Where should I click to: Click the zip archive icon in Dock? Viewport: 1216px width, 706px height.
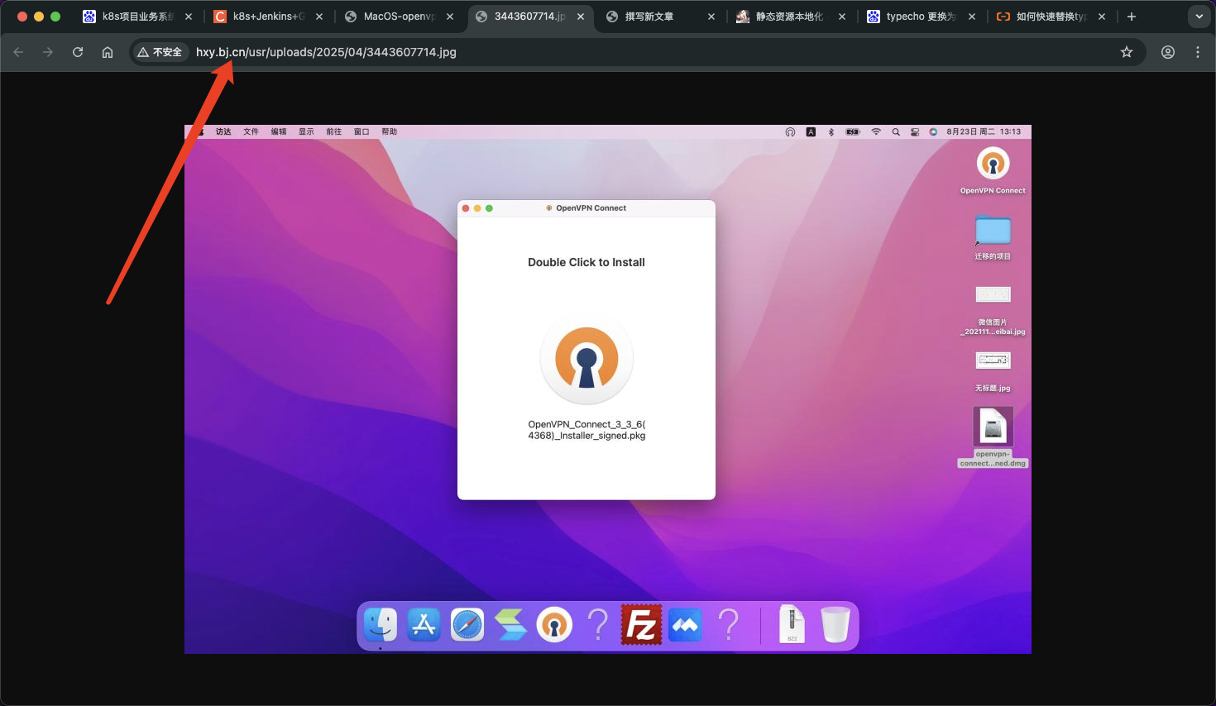(x=792, y=624)
